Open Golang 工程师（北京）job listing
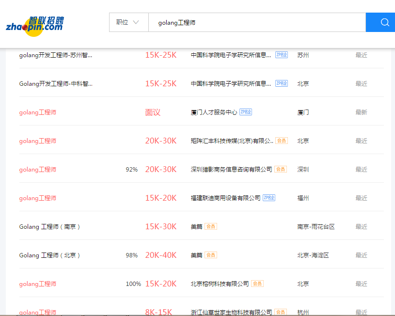The image size is (395, 316). [49, 255]
